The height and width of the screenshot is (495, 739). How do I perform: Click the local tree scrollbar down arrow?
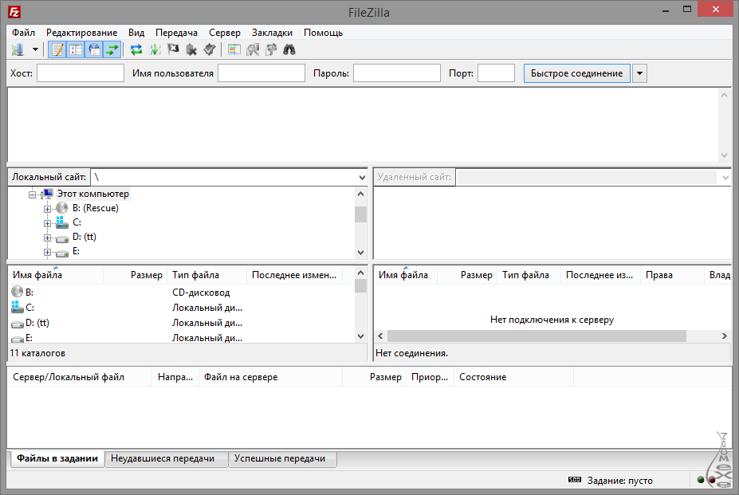click(361, 253)
